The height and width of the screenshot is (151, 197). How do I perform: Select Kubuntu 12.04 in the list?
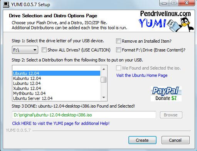(x=56, y=78)
